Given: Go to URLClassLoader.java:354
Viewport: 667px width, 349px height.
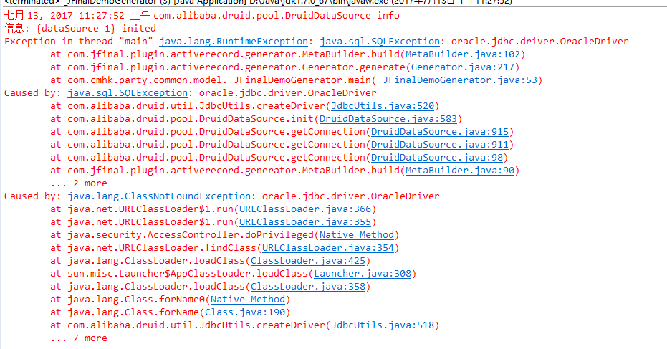Looking at the screenshot, I should 328,248.
